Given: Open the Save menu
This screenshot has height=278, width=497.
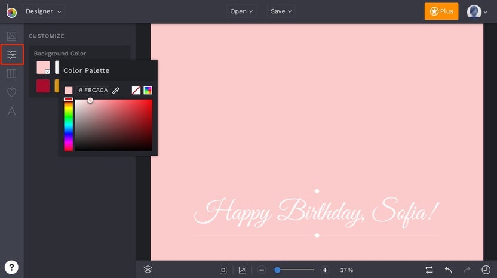Looking at the screenshot, I should (281, 11).
